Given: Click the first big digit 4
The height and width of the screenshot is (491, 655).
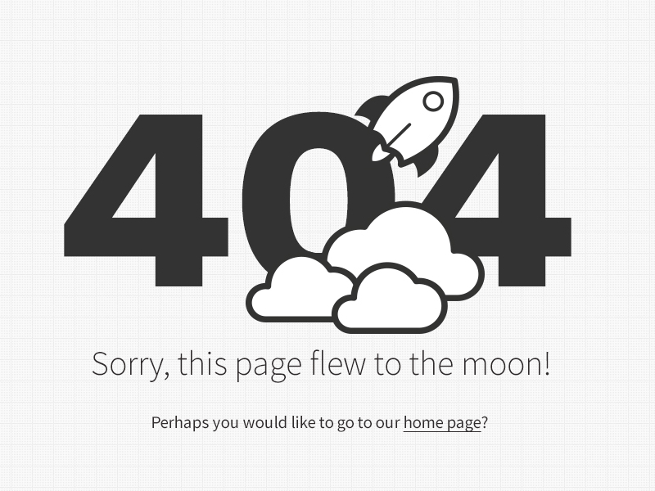Looking at the screenshot, I should pos(147,200).
